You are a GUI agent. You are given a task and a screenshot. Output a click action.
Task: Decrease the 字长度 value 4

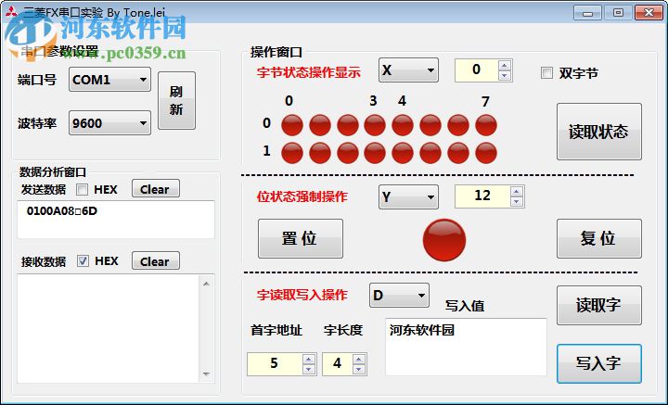pos(359,369)
